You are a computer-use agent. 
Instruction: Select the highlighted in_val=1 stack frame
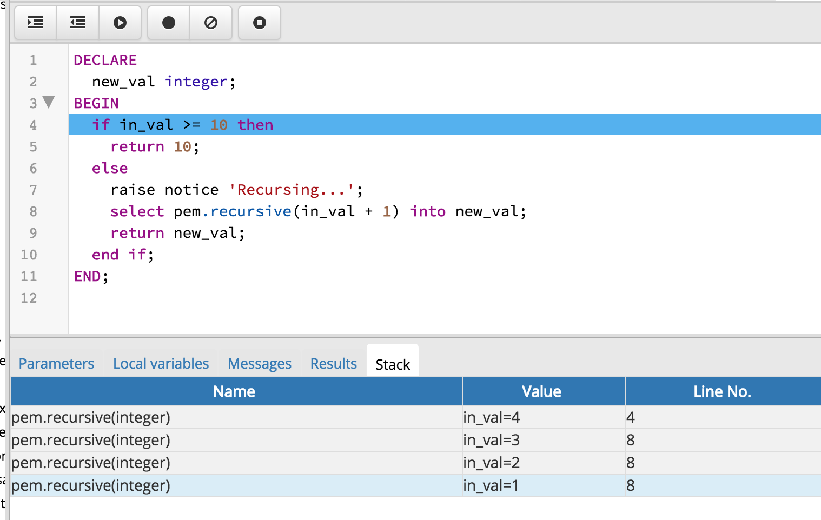tap(236, 485)
